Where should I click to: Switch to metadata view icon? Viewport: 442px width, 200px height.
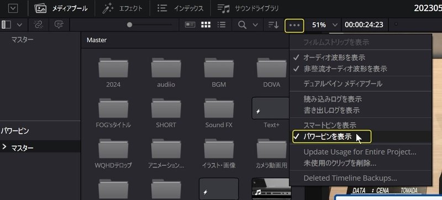pos(190,25)
